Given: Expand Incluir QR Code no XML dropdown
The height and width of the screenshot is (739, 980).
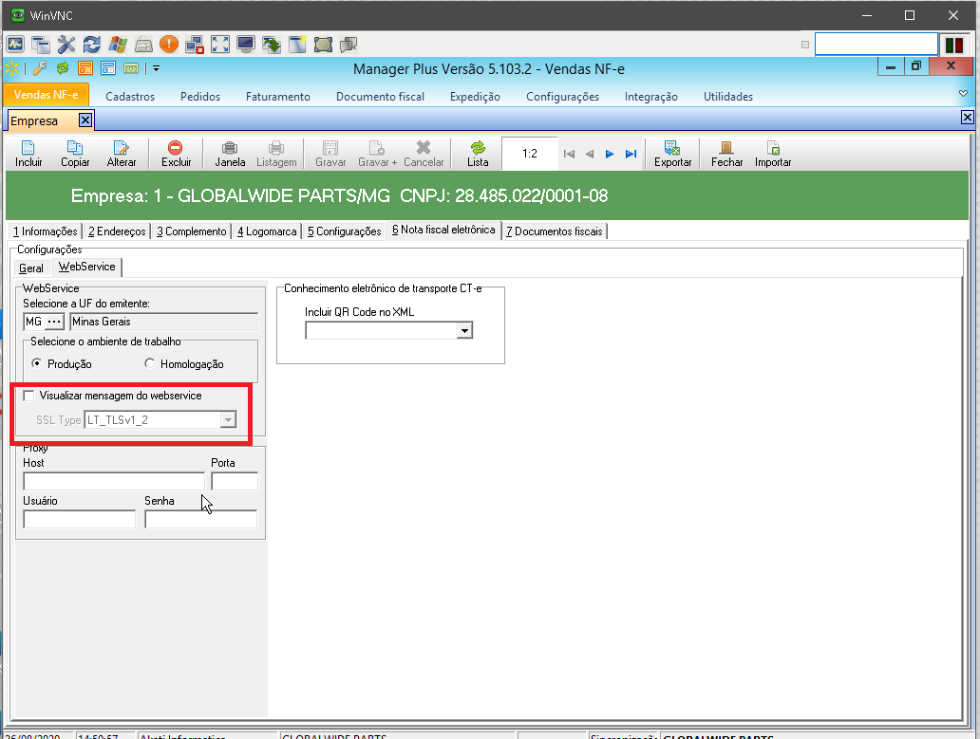Looking at the screenshot, I should click(x=464, y=330).
